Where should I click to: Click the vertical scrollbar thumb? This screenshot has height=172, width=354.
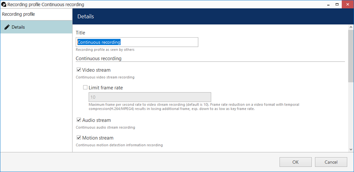pos(351,56)
